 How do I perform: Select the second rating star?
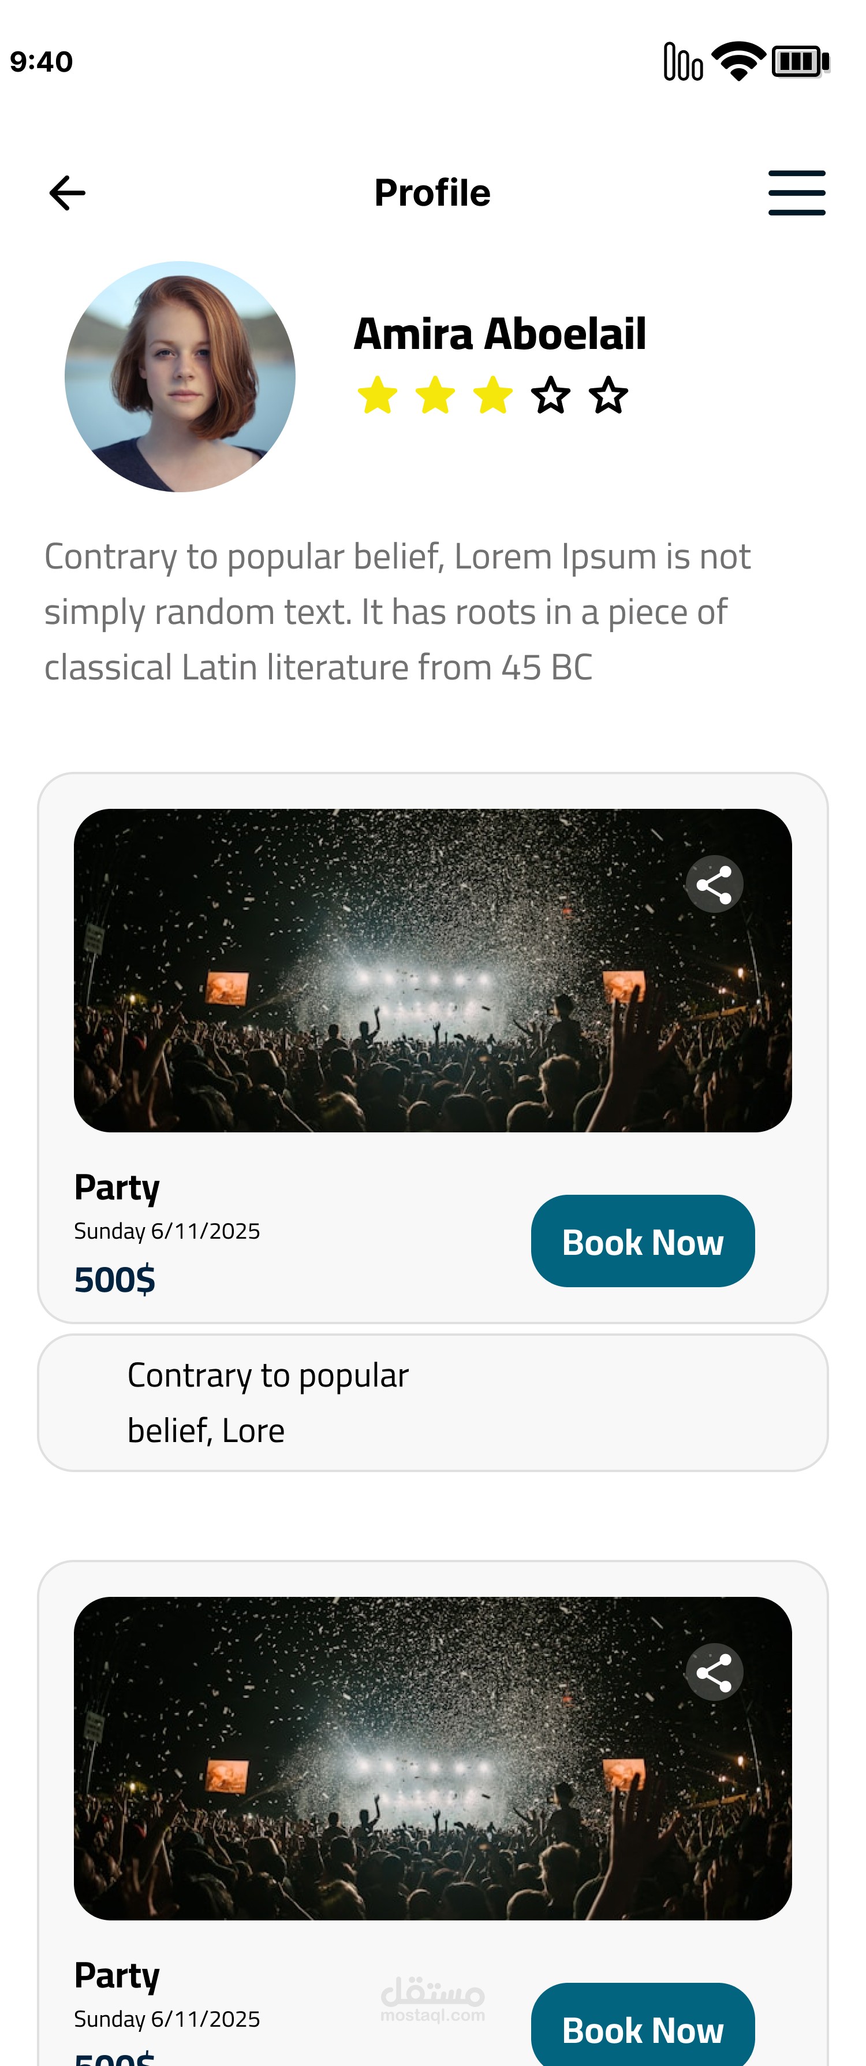pyautogui.click(x=435, y=395)
